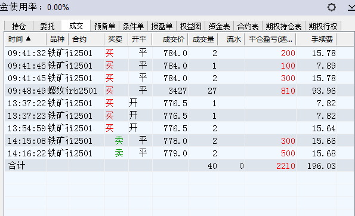Open the 期权持仓表 tab
The height and width of the screenshot is (216, 355).
click(x=283, y=26)
